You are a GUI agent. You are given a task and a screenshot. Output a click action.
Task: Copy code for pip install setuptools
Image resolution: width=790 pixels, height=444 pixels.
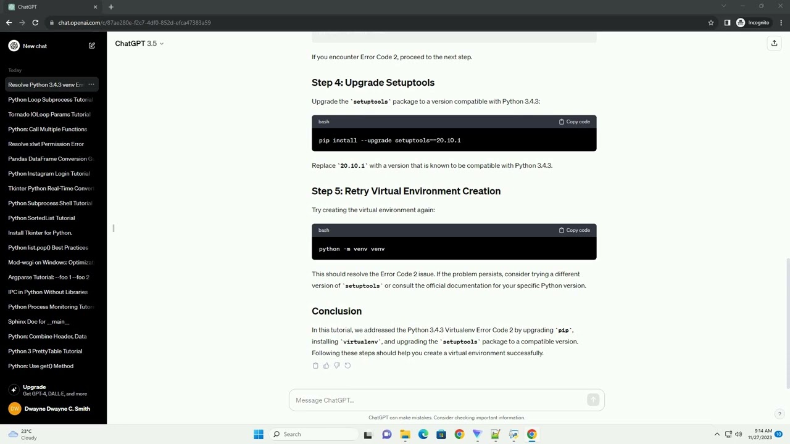coord(575,121)
